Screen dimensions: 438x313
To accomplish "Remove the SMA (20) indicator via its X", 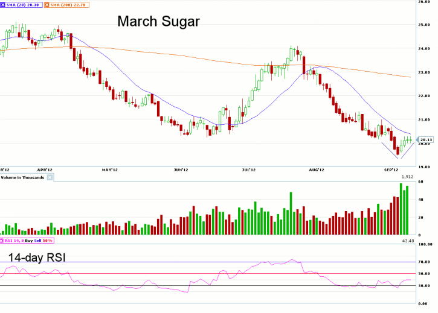I will 4,4.
